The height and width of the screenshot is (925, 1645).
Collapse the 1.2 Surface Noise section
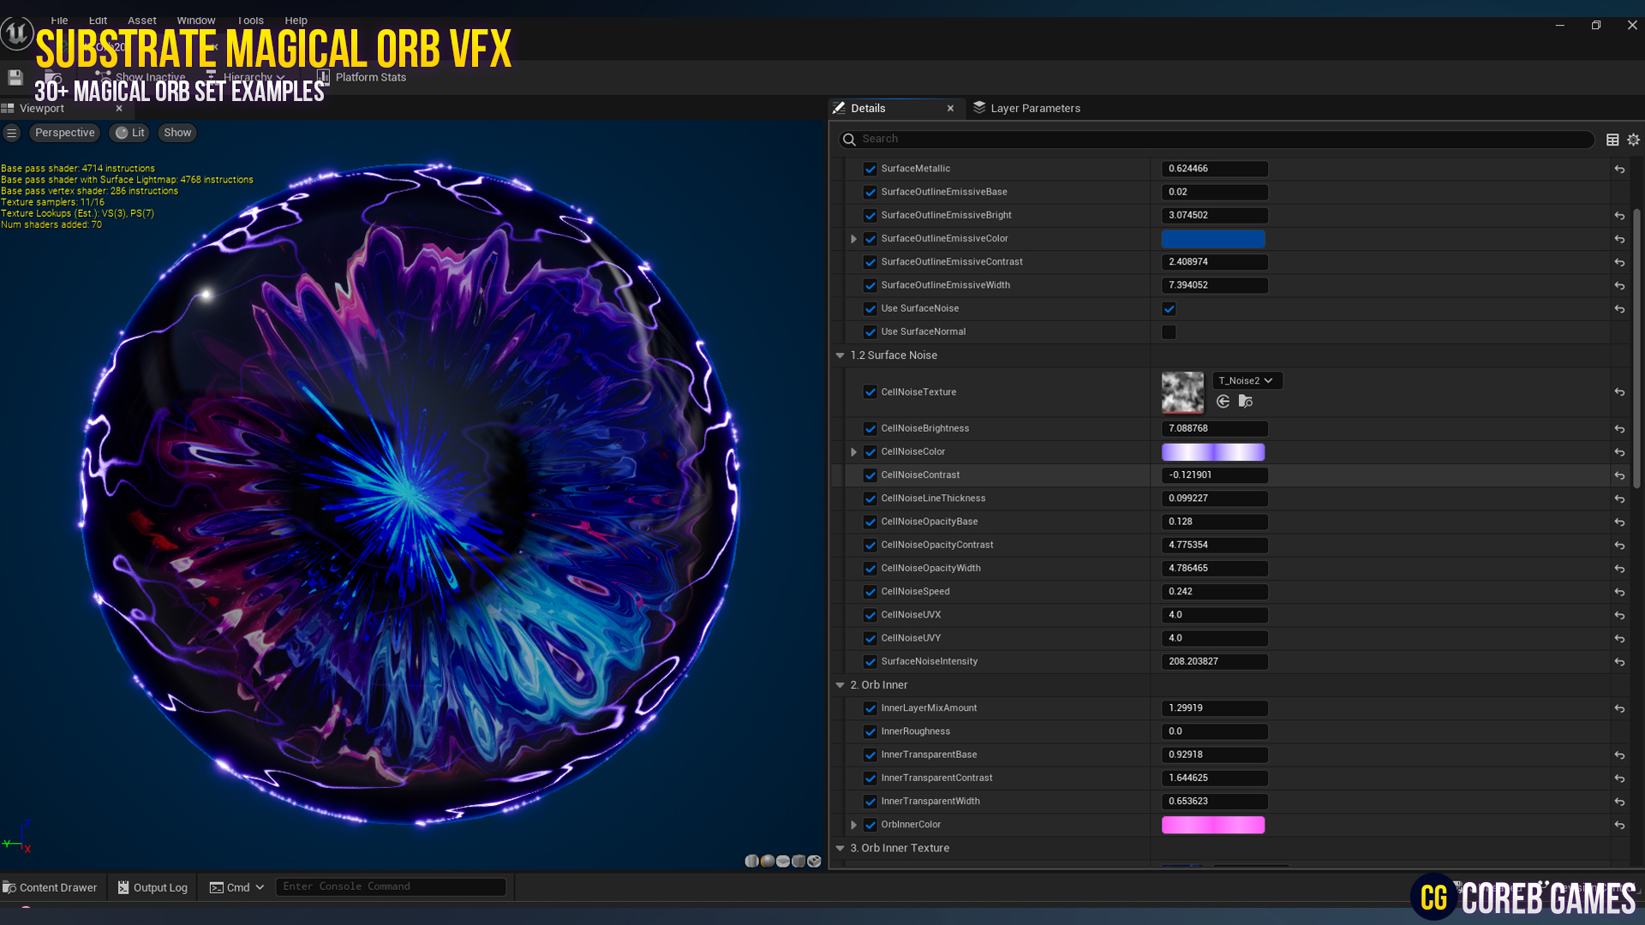840,355
